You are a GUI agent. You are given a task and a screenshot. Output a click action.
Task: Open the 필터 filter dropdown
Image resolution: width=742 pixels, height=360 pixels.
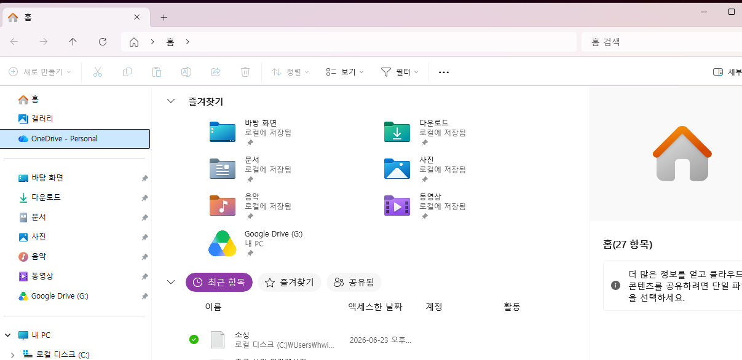click(x=400, y=72)
